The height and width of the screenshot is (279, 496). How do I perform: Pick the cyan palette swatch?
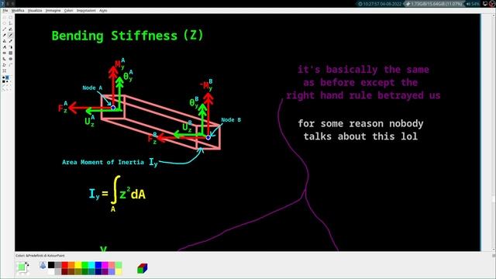point(91,265)
